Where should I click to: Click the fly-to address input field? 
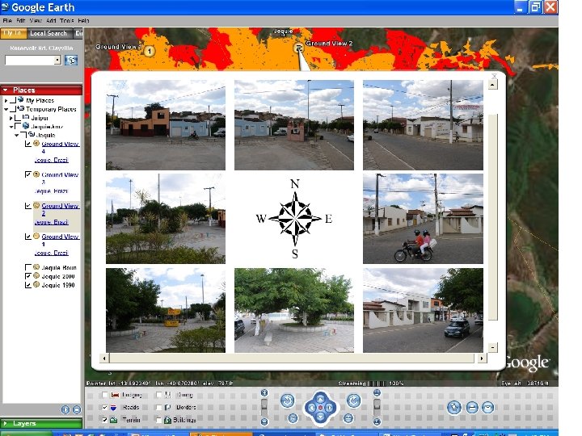tap(30, 60)
